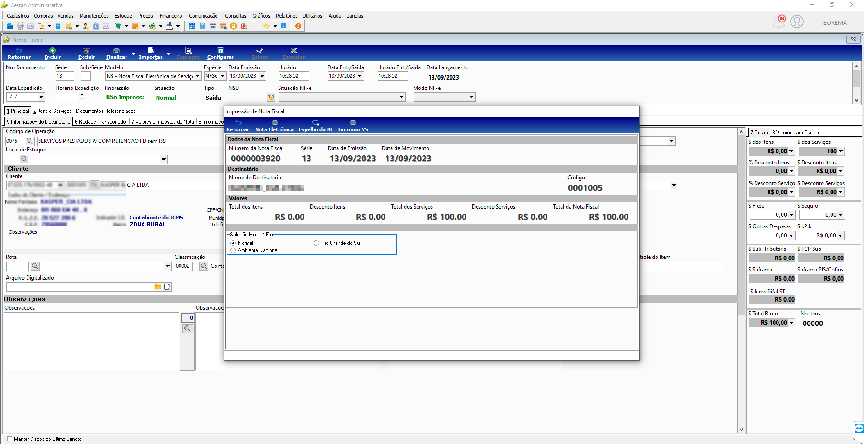Click Retornar in the Impressão dialog
Screen dimensions: 864x444
coord(238,126)
